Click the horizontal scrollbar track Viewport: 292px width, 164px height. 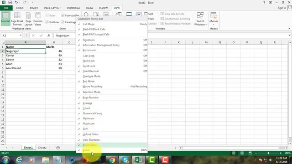tap(231, 148)
